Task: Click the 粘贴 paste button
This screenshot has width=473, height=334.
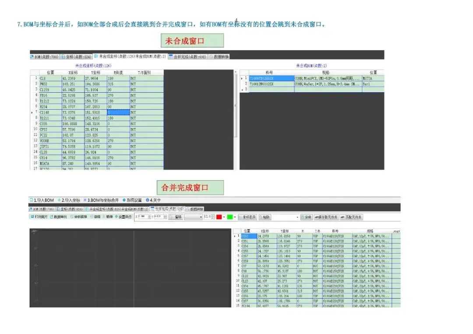Action: (265, 217)
